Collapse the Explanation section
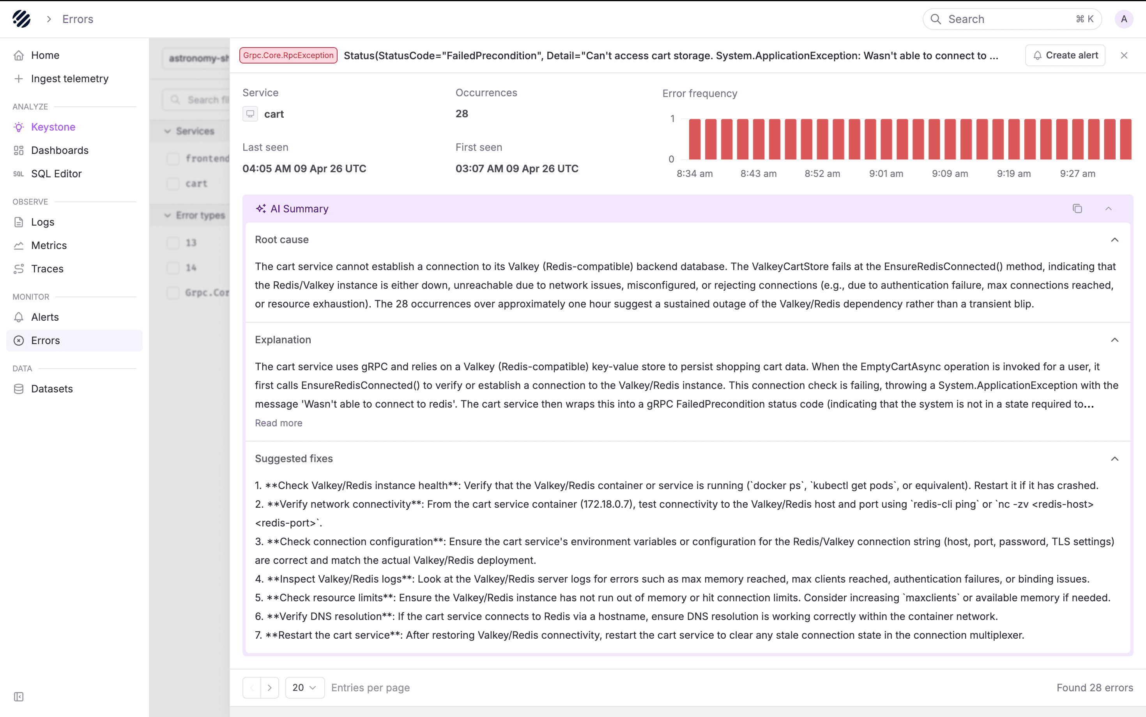 tap(1115, 339)
